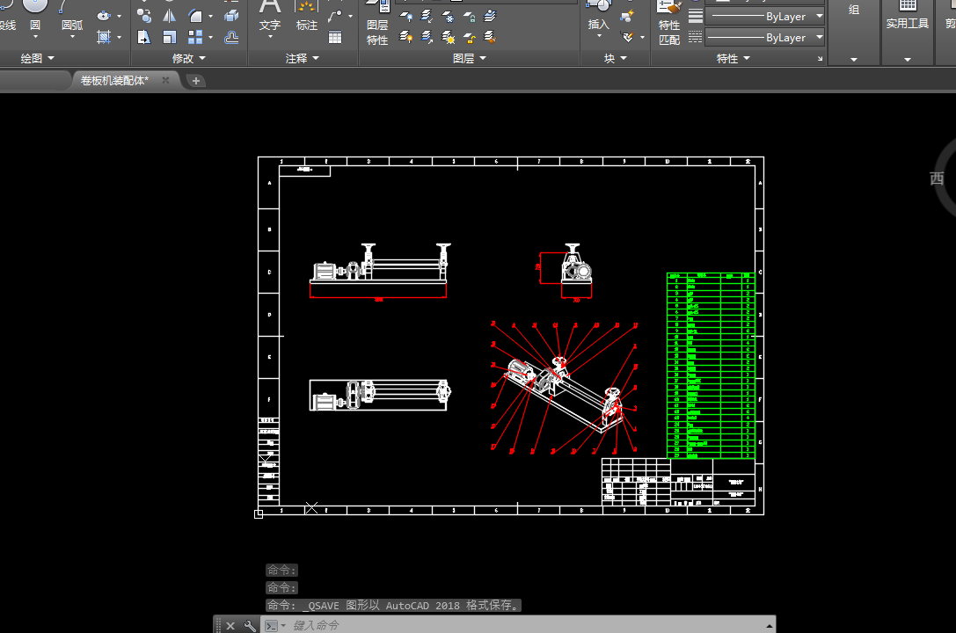
Task: Expand the 绘图 (Draw) panel
Action: (38, 58)
